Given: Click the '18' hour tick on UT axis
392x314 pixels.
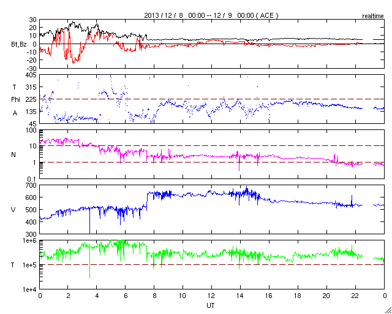Looking at the screenshot, I should click(x=298, y=296).
